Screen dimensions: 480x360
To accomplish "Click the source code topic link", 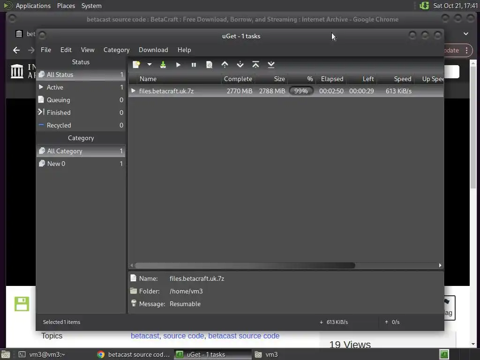I will point(183,336).
